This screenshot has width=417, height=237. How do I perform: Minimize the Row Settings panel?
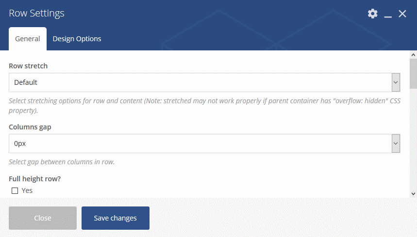[x=388, y=15]
